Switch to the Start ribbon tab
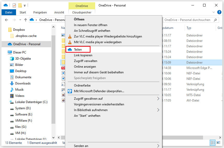Viewport: 224px width, 148px height. coord(23,12)
